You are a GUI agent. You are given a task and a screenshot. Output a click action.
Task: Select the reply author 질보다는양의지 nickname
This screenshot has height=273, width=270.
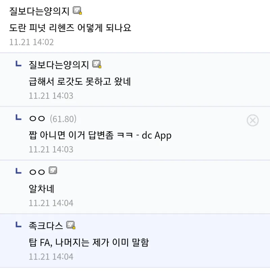click(59, 65)
